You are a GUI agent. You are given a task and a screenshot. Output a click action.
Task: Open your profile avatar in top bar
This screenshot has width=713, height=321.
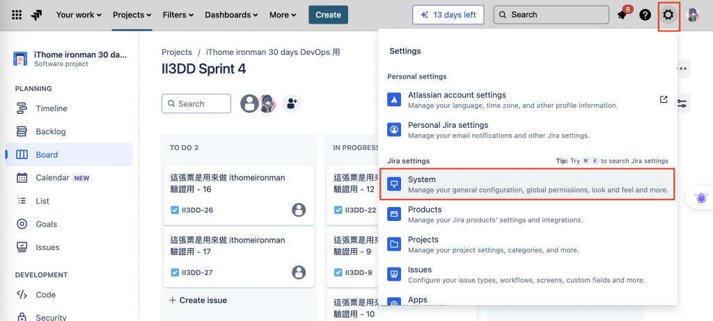pos(693,15)
